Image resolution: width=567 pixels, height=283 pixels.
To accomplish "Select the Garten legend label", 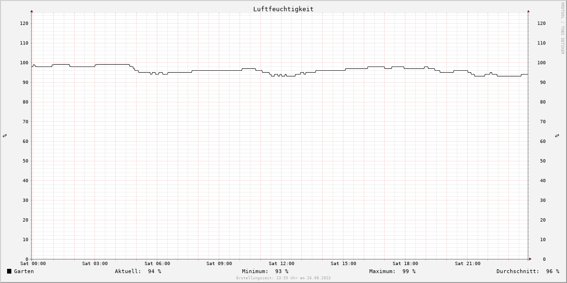I will [x=24, y=271].
